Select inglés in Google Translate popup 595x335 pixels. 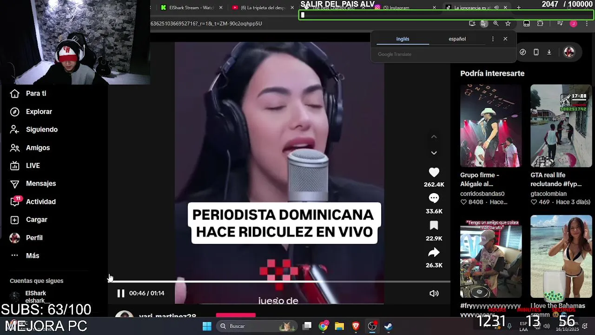point(403,39)
